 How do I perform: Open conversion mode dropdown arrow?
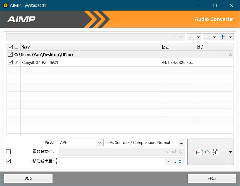pyautogui.click(x=230, y=152)
